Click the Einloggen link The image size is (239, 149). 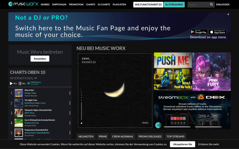tap(223, 4)
